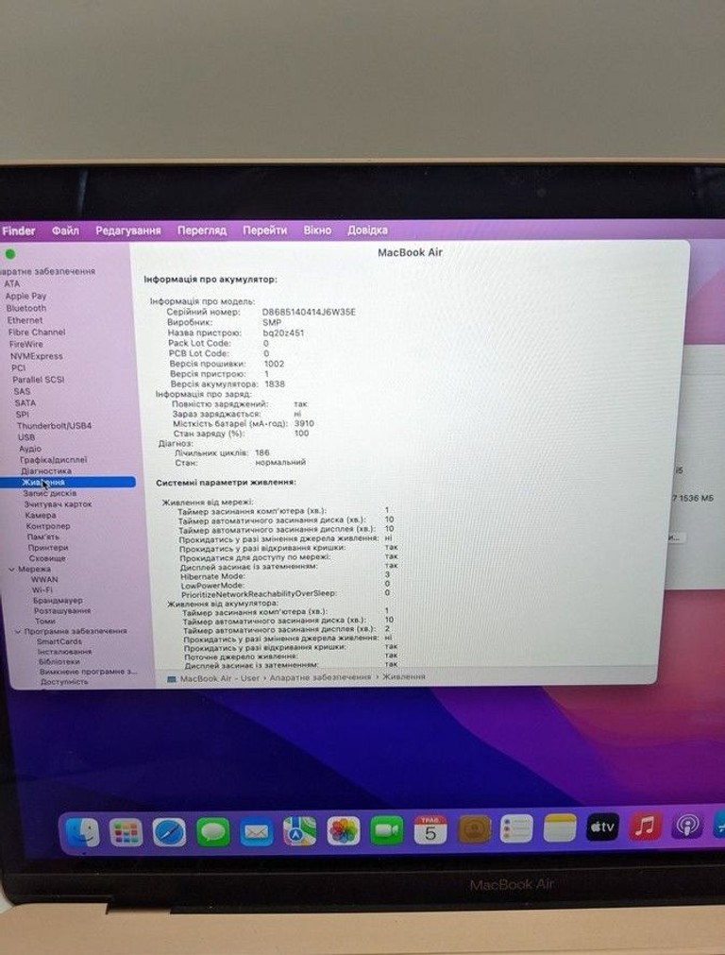The width and height of the screenshot is (725, 955).
Task: Click battery serial number D8685140414J6W35E
Action: point(309,312)
